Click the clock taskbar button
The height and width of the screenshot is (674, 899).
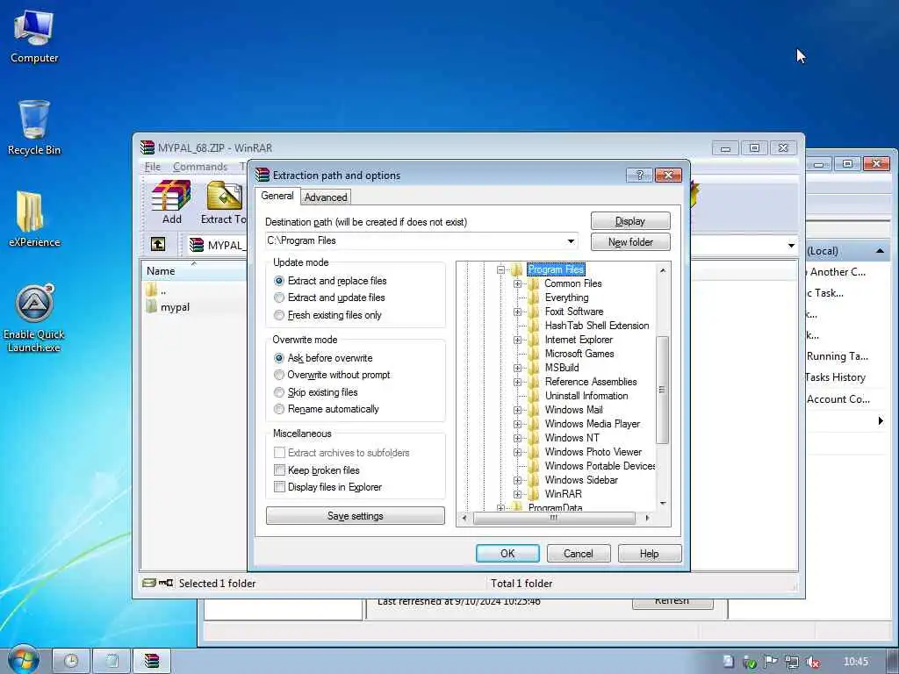[x=71, y=661]
